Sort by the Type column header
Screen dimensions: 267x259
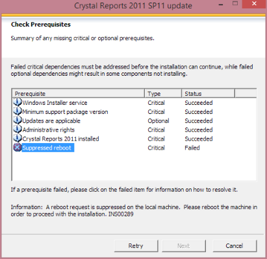pos(163,94)
